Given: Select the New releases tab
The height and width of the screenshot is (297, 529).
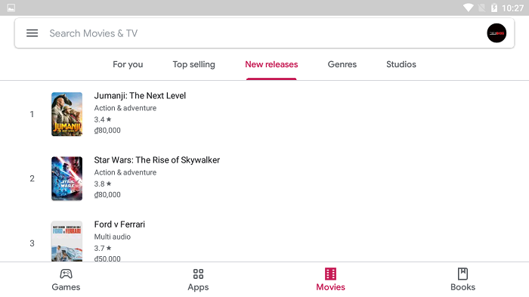Looking at the screenshot, I should [271, 64].
